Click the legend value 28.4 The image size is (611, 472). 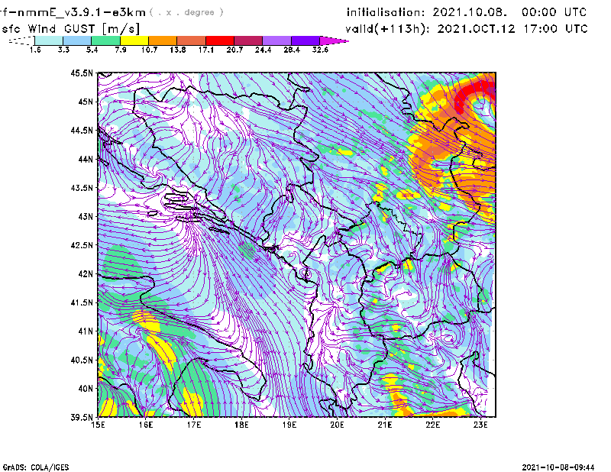292,50
